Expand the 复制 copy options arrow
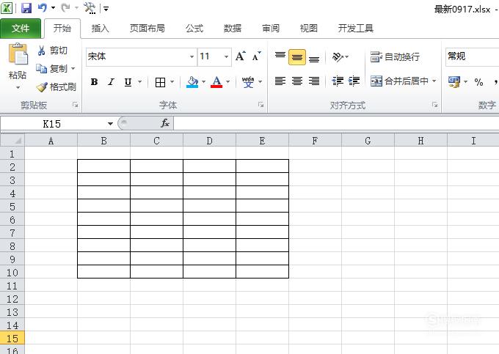499x354 pixels. pyautogui.click(x=73, y=68)
